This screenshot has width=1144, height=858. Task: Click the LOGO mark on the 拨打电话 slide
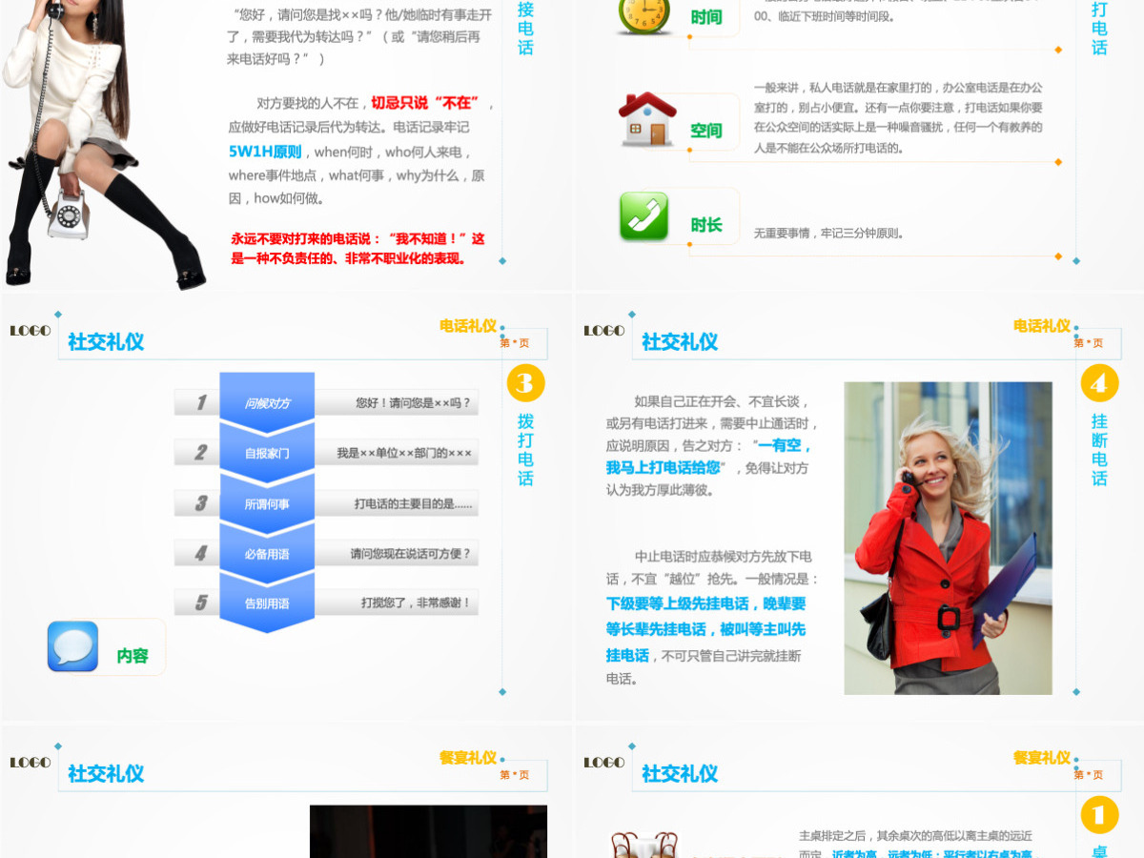pyautogui.click(x=31, y=331)
